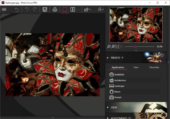Viewport: 170px width, 119px height.
Task: Choose the Macro preset label
Action: coord(117,92)
